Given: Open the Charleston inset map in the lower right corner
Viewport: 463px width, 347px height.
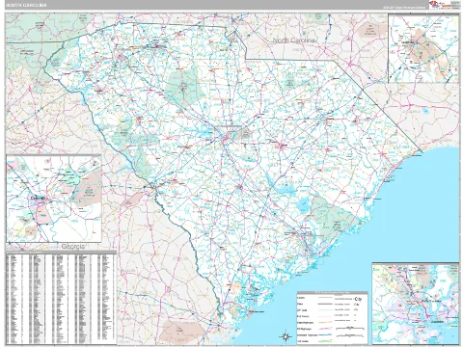Looking at the screenshot, I should tap(416, 304).
